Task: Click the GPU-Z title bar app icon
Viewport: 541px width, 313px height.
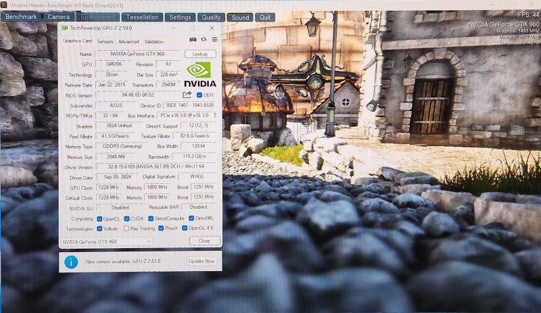Action: click(x=64, y=28)
